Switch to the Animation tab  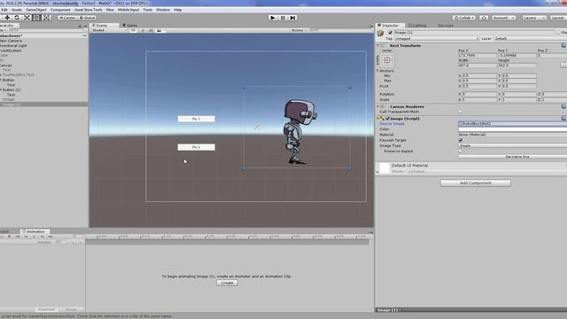(34, 231)
